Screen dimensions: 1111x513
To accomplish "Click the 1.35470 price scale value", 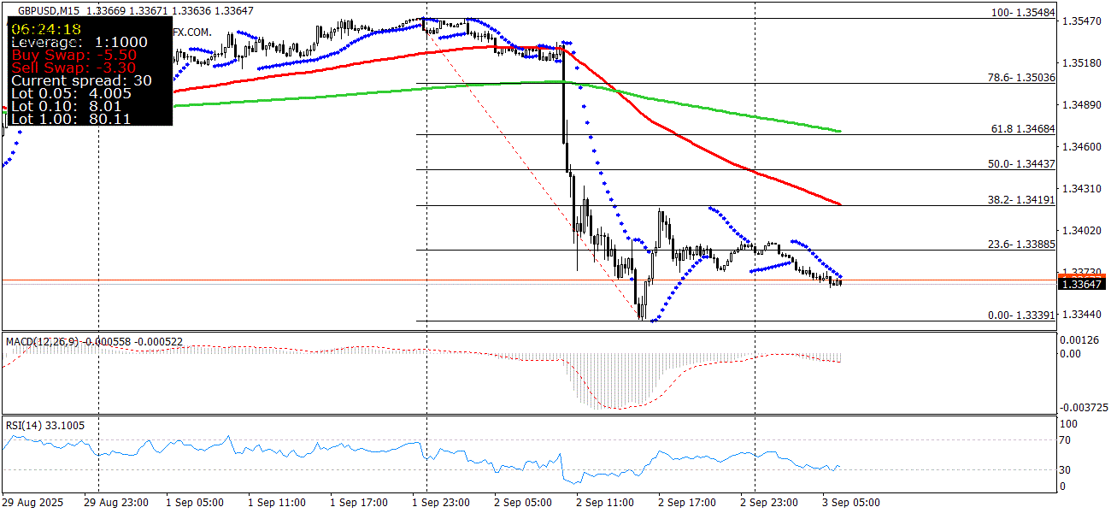I will 1080,21.
